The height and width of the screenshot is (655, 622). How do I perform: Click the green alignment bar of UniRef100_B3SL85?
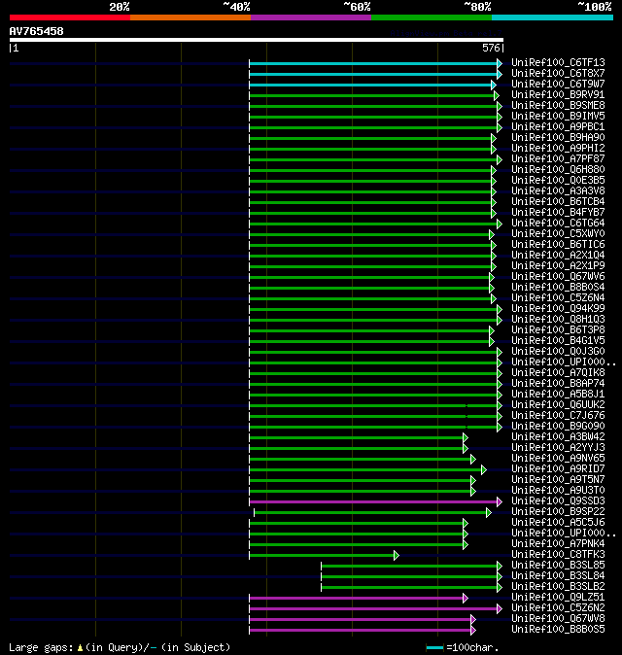click(409, 566)
